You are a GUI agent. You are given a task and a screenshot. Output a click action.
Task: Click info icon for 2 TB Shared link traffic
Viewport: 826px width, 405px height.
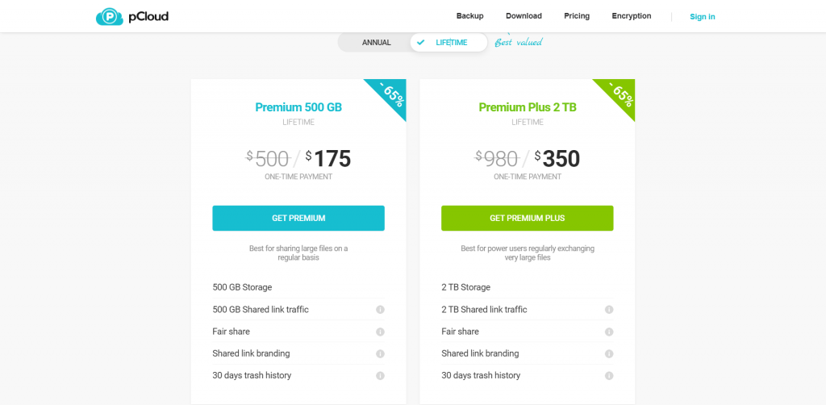pos(609,310)
